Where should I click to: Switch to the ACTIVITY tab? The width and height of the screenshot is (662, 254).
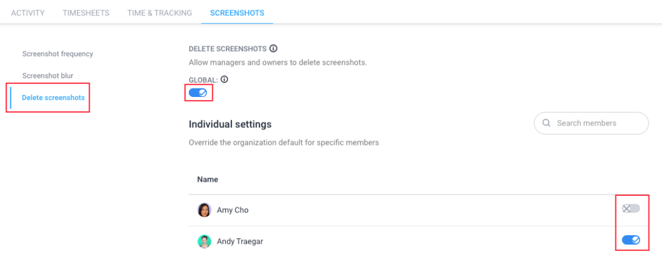[28, 13]
